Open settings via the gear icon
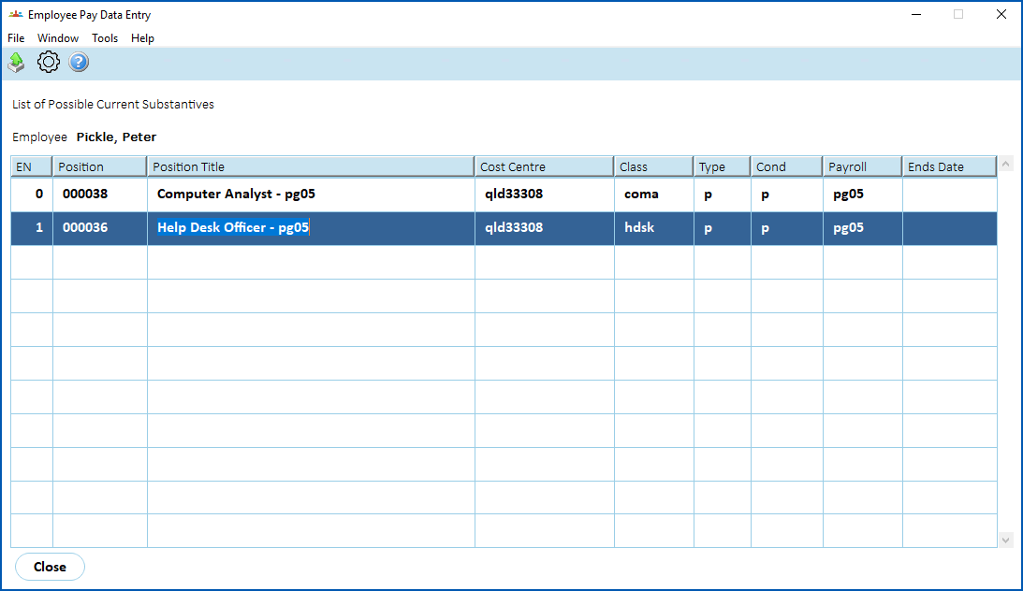1023x591 pixels. click(x=49, y=62)
